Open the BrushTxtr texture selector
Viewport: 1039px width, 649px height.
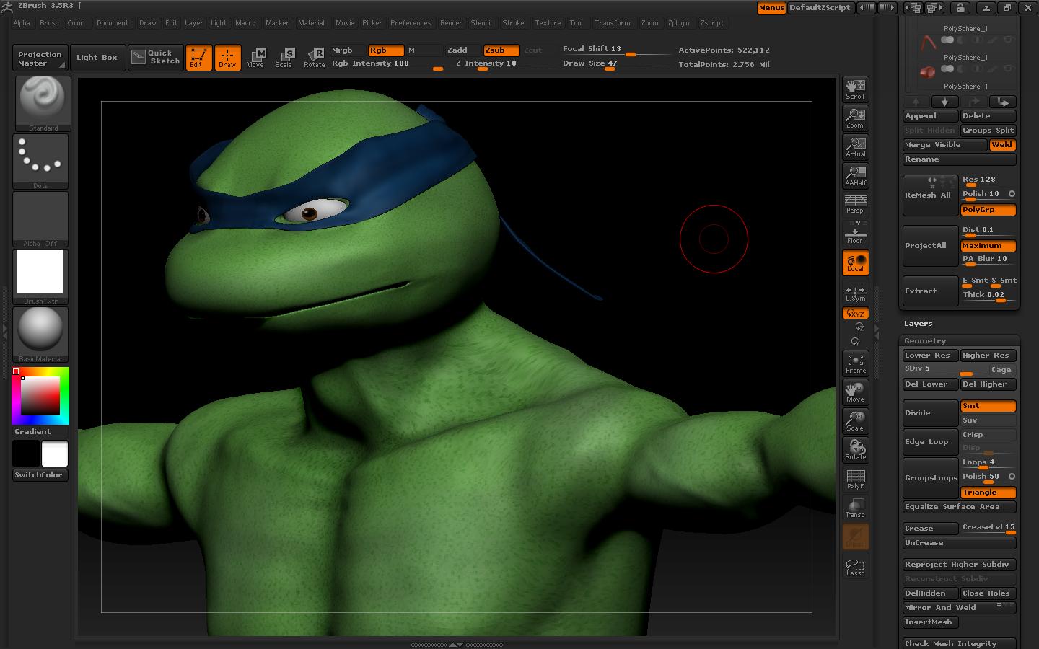(x=41, y=276)
